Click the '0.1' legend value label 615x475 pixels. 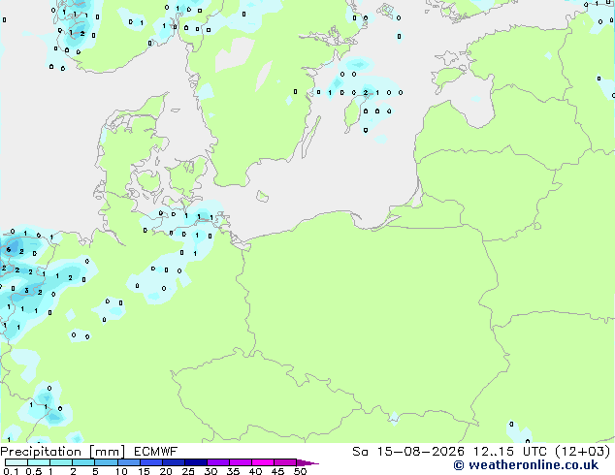pos(11,471)
